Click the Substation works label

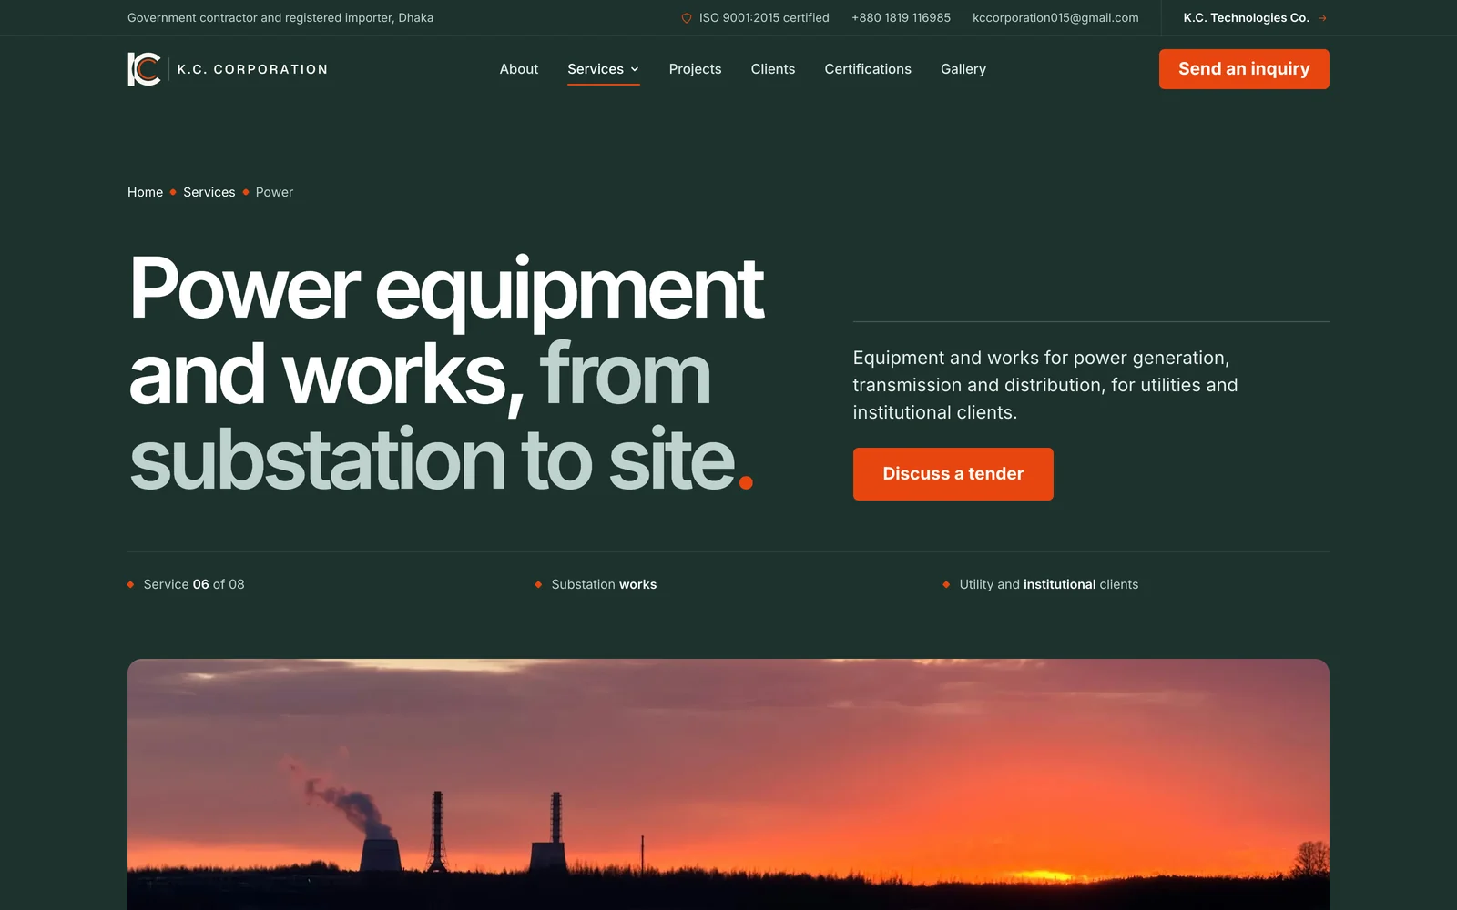(604, 584)
